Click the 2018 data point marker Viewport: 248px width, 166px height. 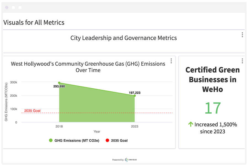[59, 82]
